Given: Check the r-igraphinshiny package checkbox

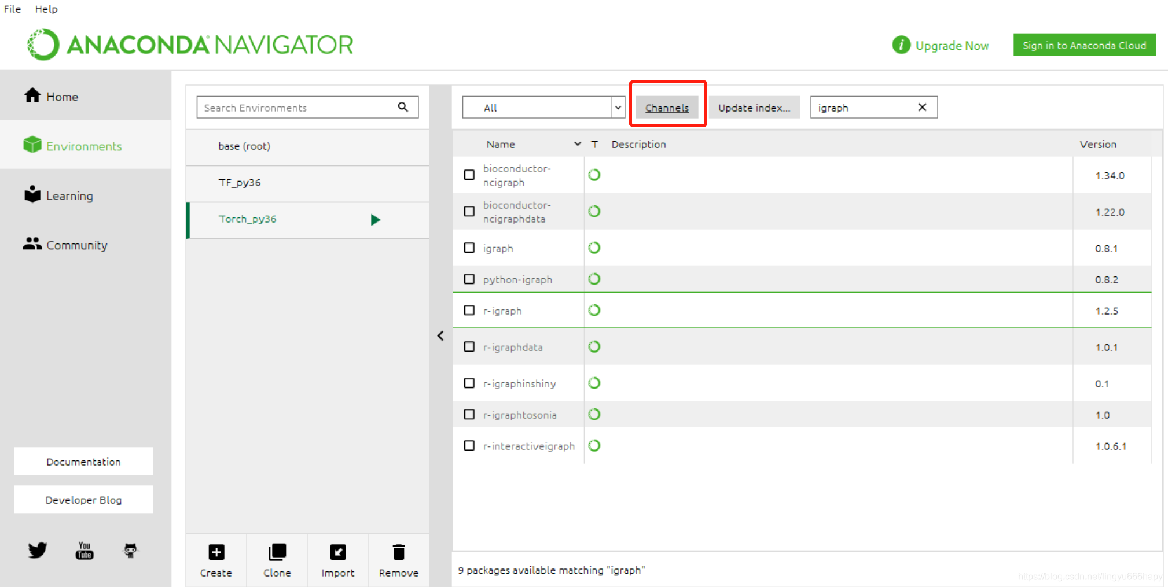Looking at the screenshot, I should (469, 383).
